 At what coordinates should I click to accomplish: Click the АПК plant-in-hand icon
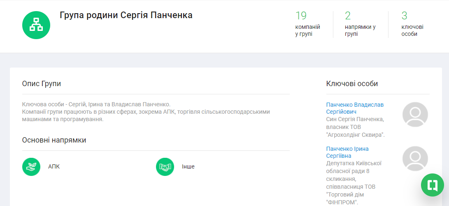point(31,167)
